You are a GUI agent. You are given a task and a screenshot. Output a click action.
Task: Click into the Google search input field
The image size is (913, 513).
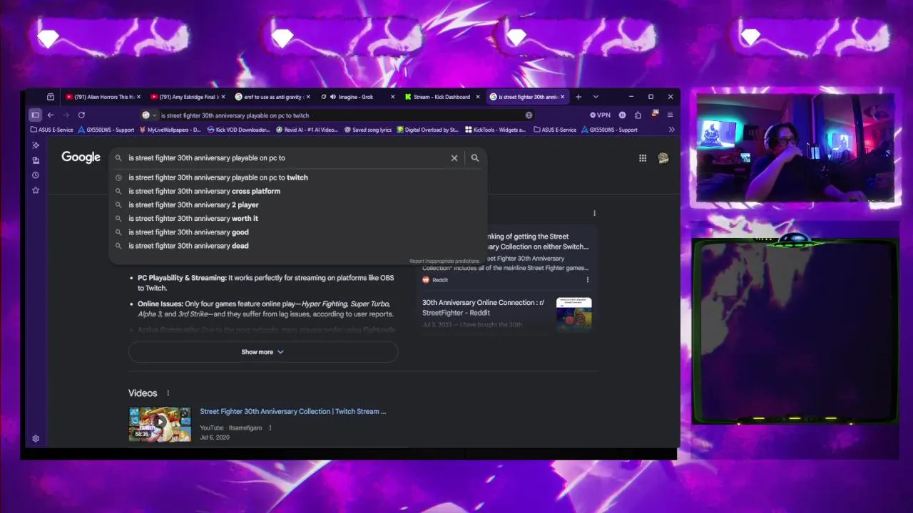tap(285, 158)
